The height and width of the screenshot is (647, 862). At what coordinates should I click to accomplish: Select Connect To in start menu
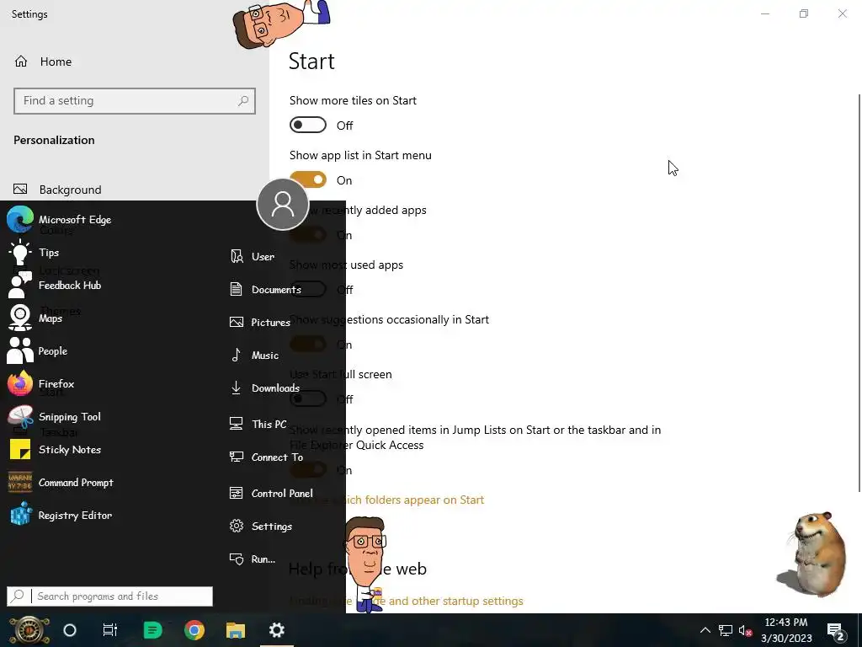pyautogui.click(x=266, y=457)
